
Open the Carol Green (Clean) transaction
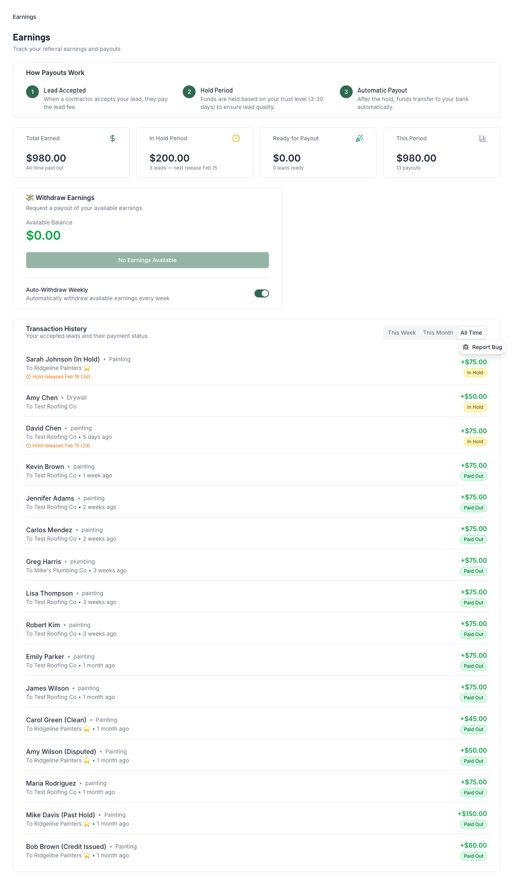(256, 724)
